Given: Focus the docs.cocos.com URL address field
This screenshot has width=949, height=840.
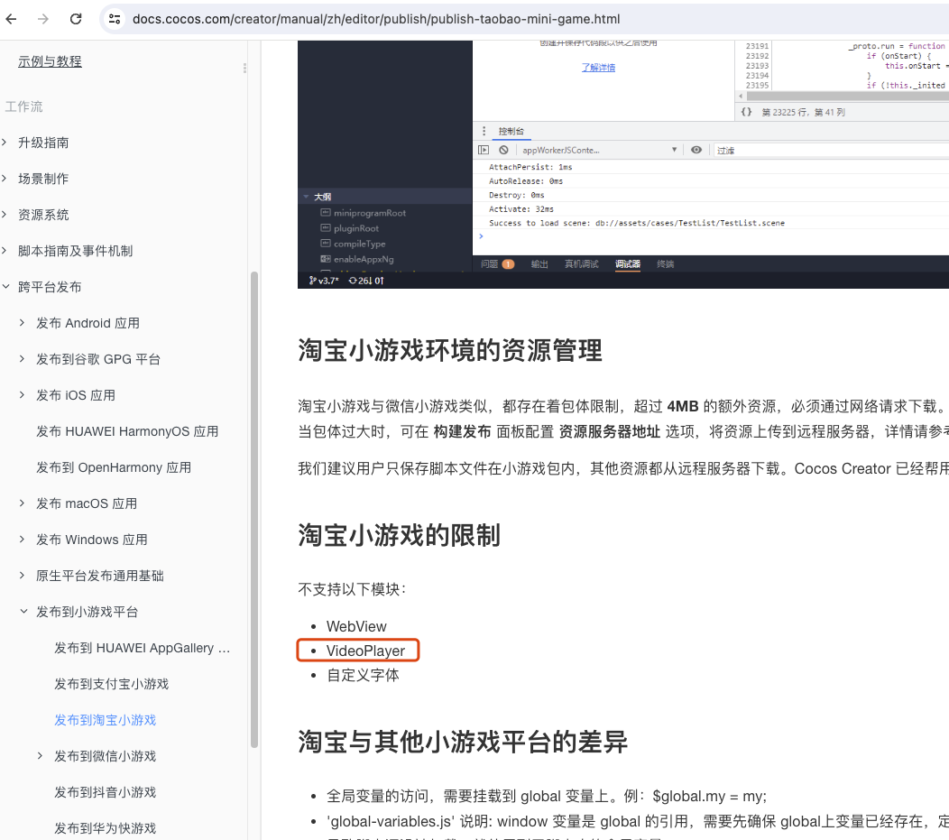Looking at the screenshot, I should coord(376,19).
